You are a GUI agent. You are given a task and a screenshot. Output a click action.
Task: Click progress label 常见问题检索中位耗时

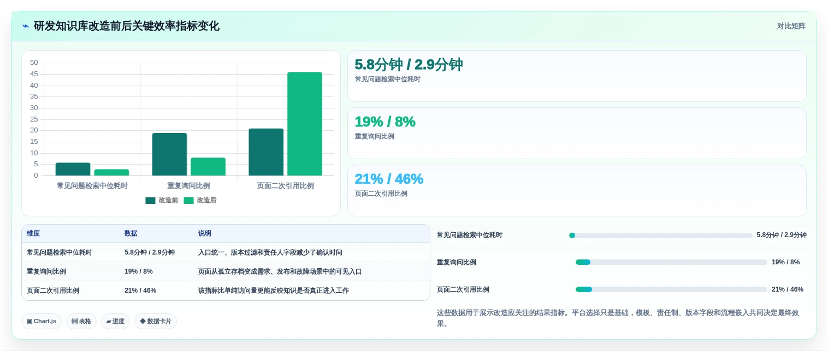click(470, 235)
